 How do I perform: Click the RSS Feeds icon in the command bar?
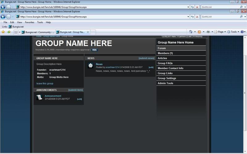(199, 32)
